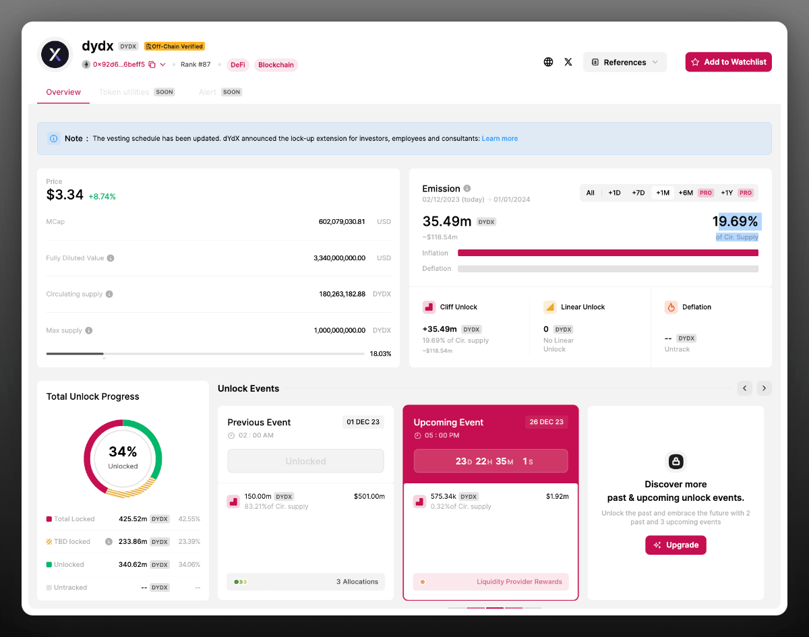The width and height of the screenshot is (809, 637).
Task: Click the Fully Diluted Value info icon
Action: [111, 258]
